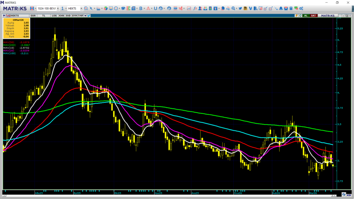Toggle LOG scale on chart header

[x=54, y=16]
